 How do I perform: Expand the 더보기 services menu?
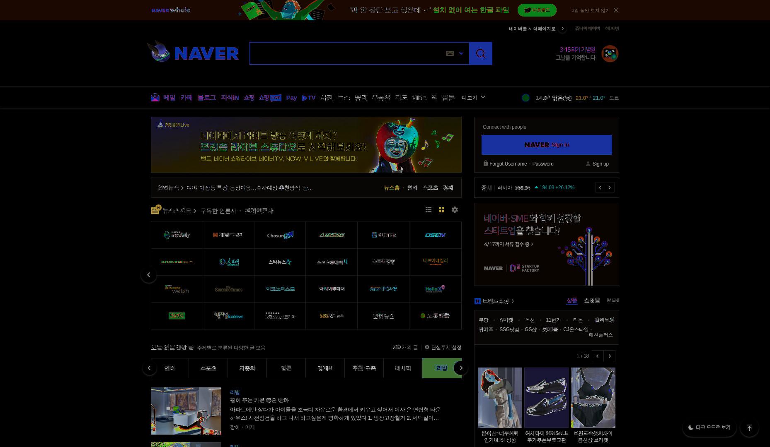473,98
